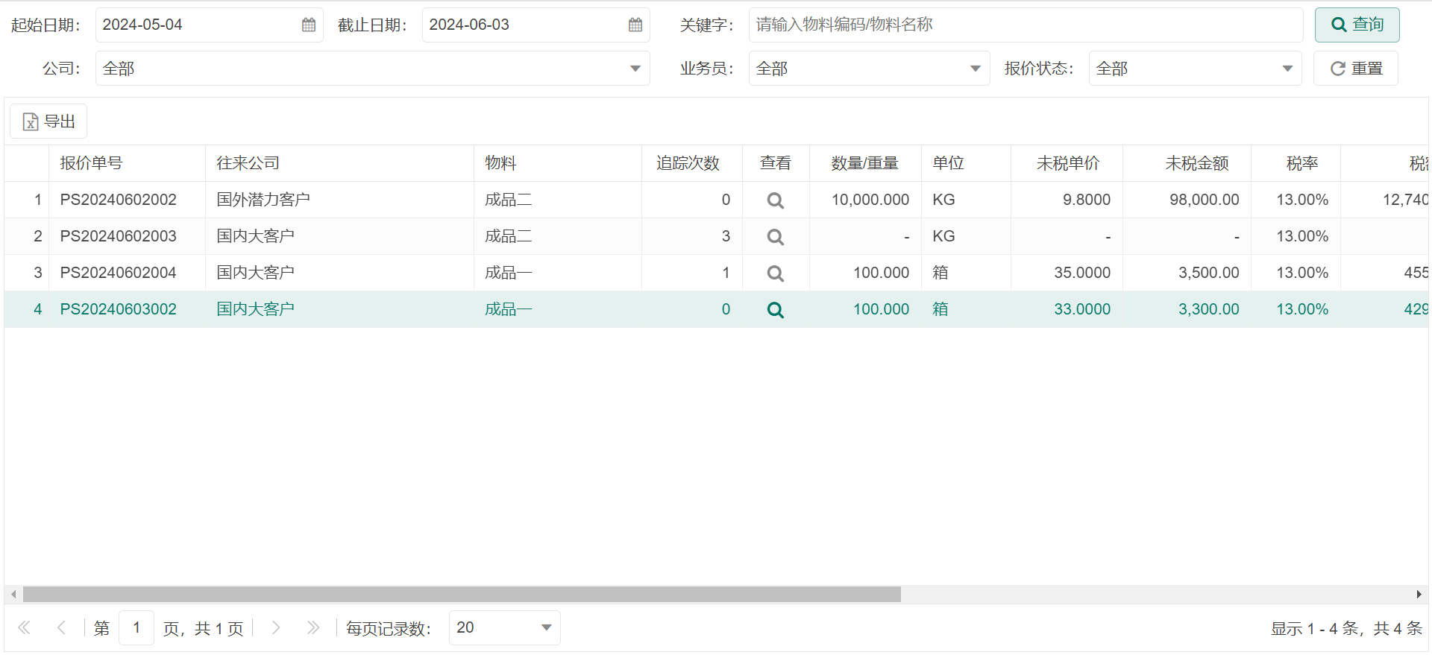Image resolution: width=1432 pixels, height=655 pixels.
Task: Click amount cell 98,000.00
Action: (1205, 200)
